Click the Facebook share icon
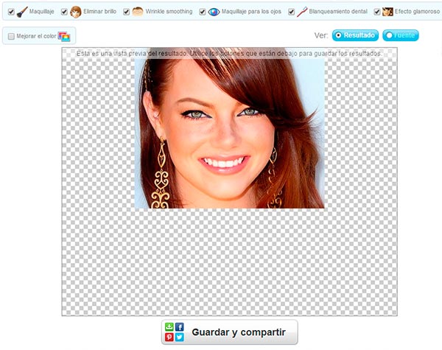Screen dimensions: 442x350 pos(179,327)
